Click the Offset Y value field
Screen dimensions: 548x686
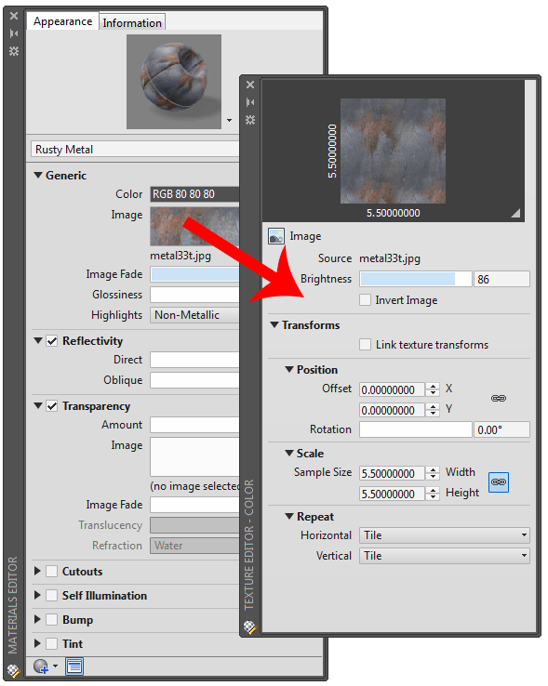coord(392,410)
